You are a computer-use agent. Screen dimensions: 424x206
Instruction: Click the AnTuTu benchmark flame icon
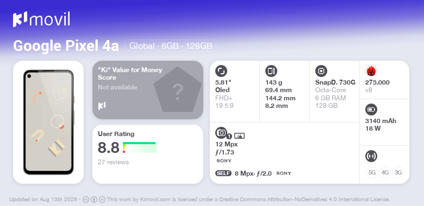pos(371,71)
